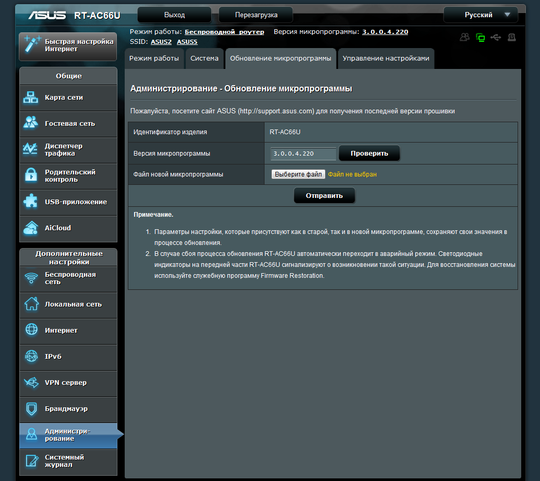Image resolution: width=540 pixels, height=481 pixels.
Task: Click the Идентификатор изделия label
Action: click(x=170, y=132)
